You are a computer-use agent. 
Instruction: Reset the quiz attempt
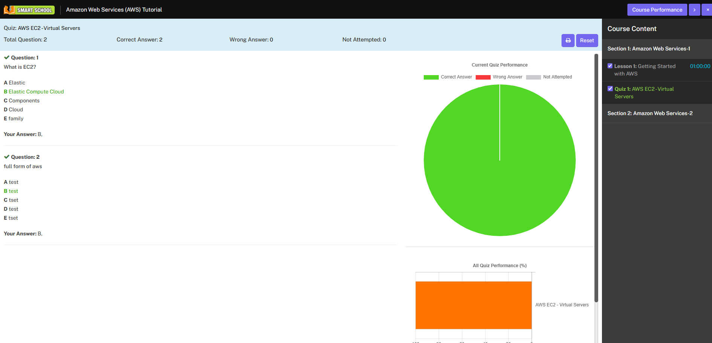click(587, 40)
